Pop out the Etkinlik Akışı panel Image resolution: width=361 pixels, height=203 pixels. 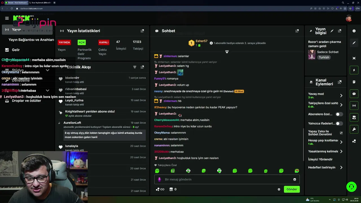(142, 67)
